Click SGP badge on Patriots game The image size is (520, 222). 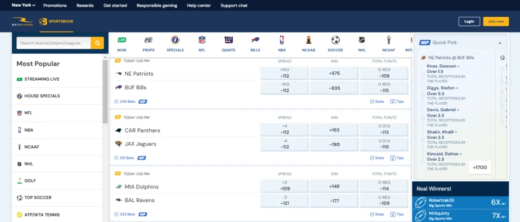[x=143, y=102]
